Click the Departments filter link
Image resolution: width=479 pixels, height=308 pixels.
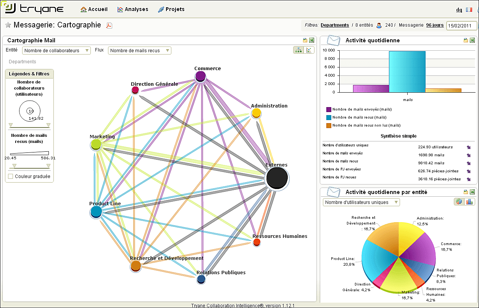coord(335,25)
